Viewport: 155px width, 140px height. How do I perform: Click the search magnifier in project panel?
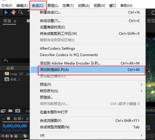[6, 60]
